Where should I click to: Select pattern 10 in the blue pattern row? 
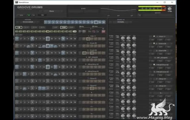pyautogui.click(x=80, y=22)
